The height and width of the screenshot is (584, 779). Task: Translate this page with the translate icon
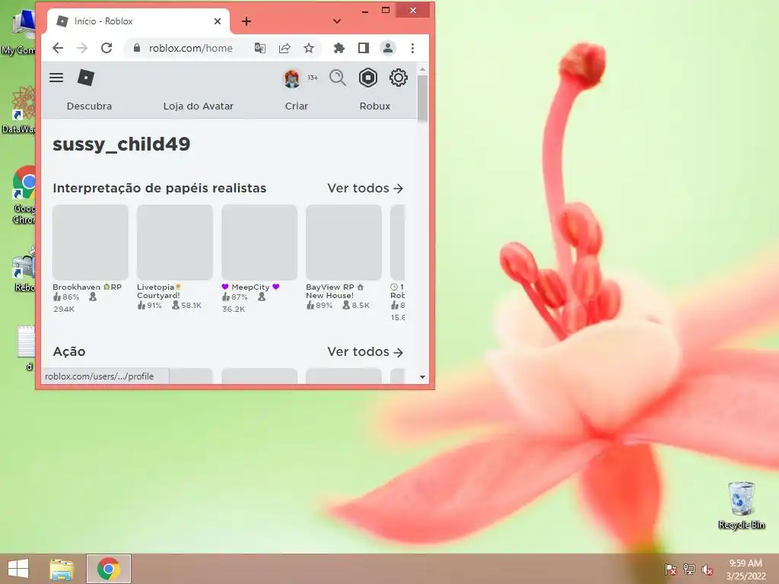pyautogui.click(x=260, y=48)
